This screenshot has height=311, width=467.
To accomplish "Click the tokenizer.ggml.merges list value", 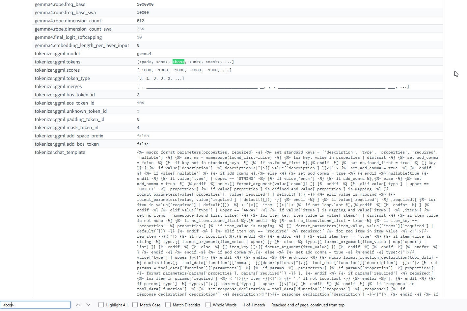I will [x=273, y=86].
